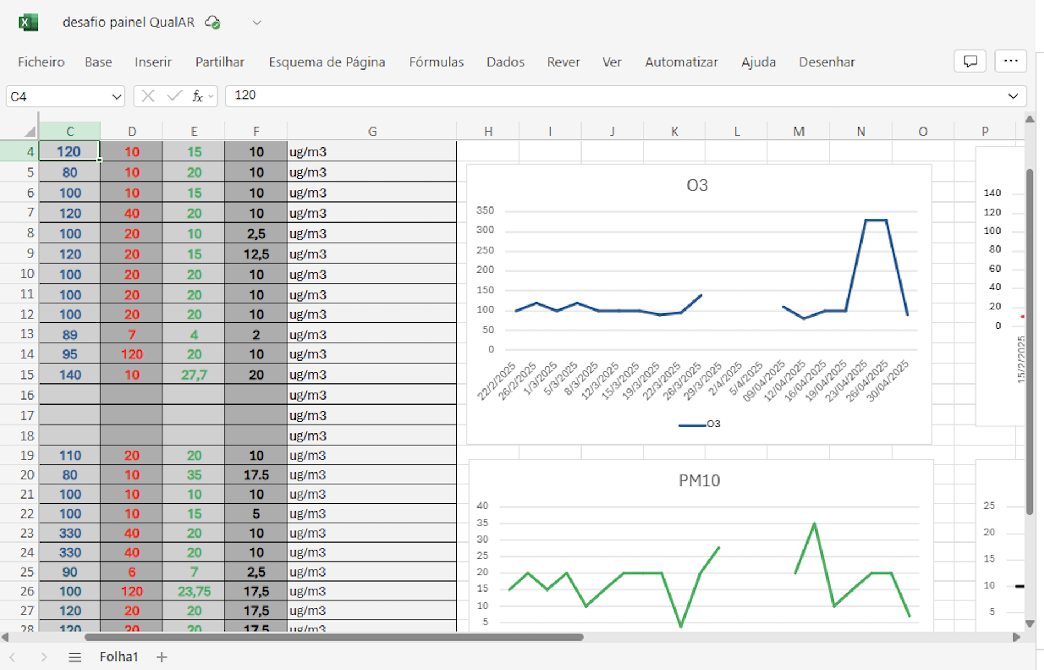Click cell F9 with value 12,5
Viewport: 1044px width, 670px height.
click(256, 254)
